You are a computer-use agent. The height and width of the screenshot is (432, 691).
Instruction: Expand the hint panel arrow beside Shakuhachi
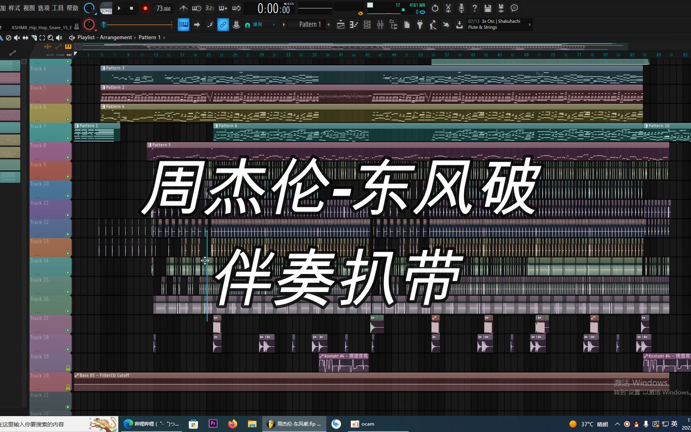tap(530, 25)
